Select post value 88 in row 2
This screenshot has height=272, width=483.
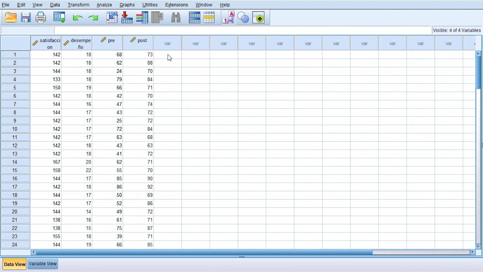pos(138,63)
